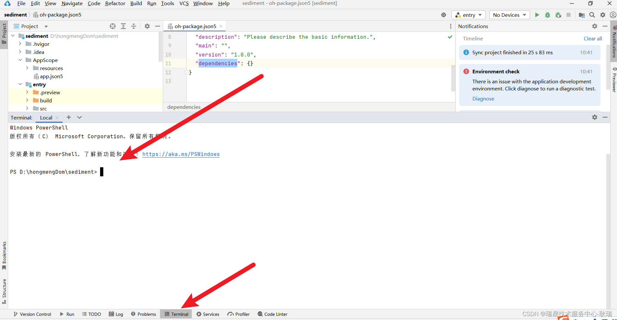Collapse the entry module folder
Viewport: 617px width, 320px height.
20,84
